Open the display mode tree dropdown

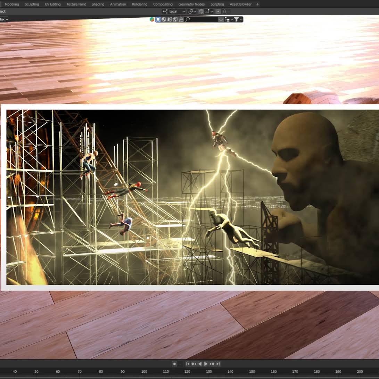[x=229, y=19]
